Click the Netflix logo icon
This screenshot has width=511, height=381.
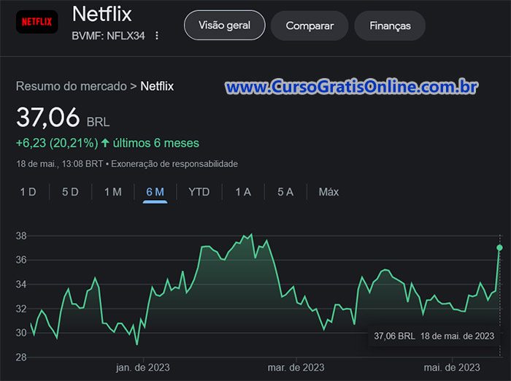click(36, 22)
